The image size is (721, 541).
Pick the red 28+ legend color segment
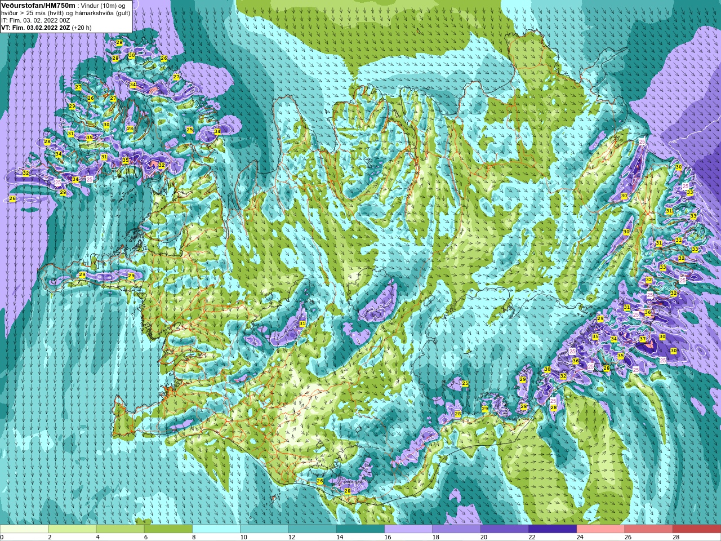coord(697,529)
